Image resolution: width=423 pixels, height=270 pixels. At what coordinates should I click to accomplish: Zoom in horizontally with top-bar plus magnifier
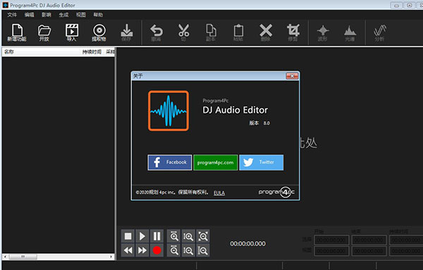click(x=174, y=236)
